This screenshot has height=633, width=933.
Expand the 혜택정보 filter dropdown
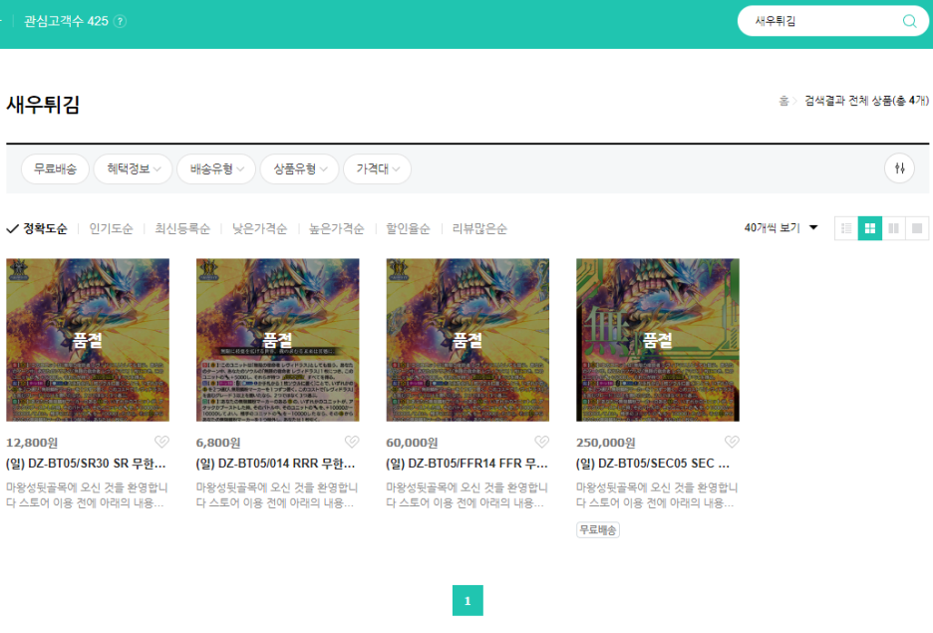tap(134, 168)
